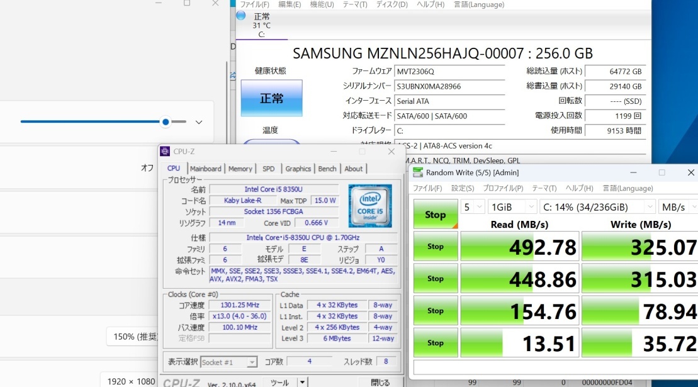Viewport: 698px width, 387px height.
Task: Open the 言語(Language) menu in CrystalDiskInfo
Action: pyautogui.click(x=478, y=4)
